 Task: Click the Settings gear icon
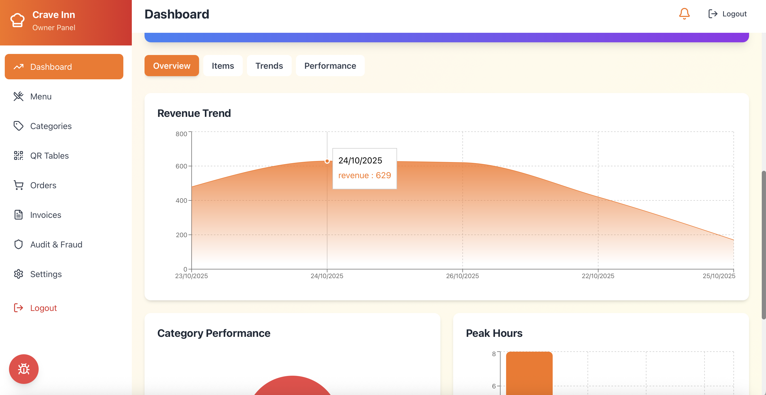coord(19,274)
